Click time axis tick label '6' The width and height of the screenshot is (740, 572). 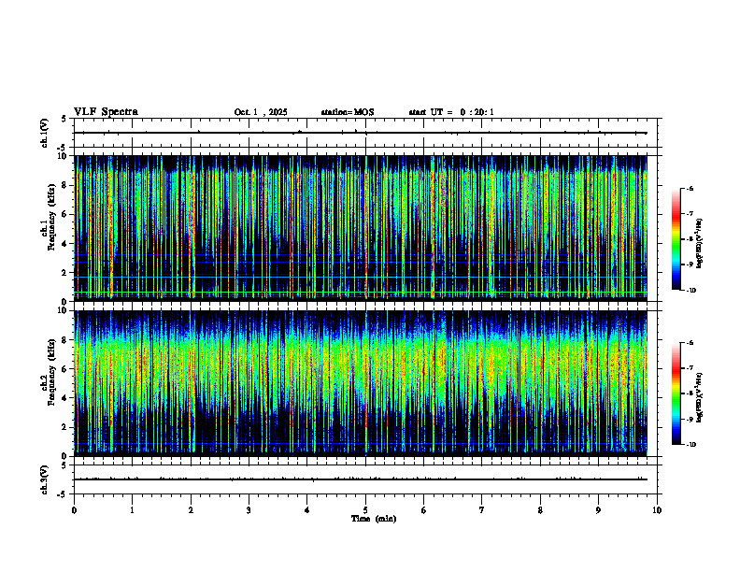point(424,510)
